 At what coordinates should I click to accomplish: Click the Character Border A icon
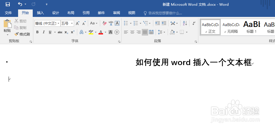(117, 23)
